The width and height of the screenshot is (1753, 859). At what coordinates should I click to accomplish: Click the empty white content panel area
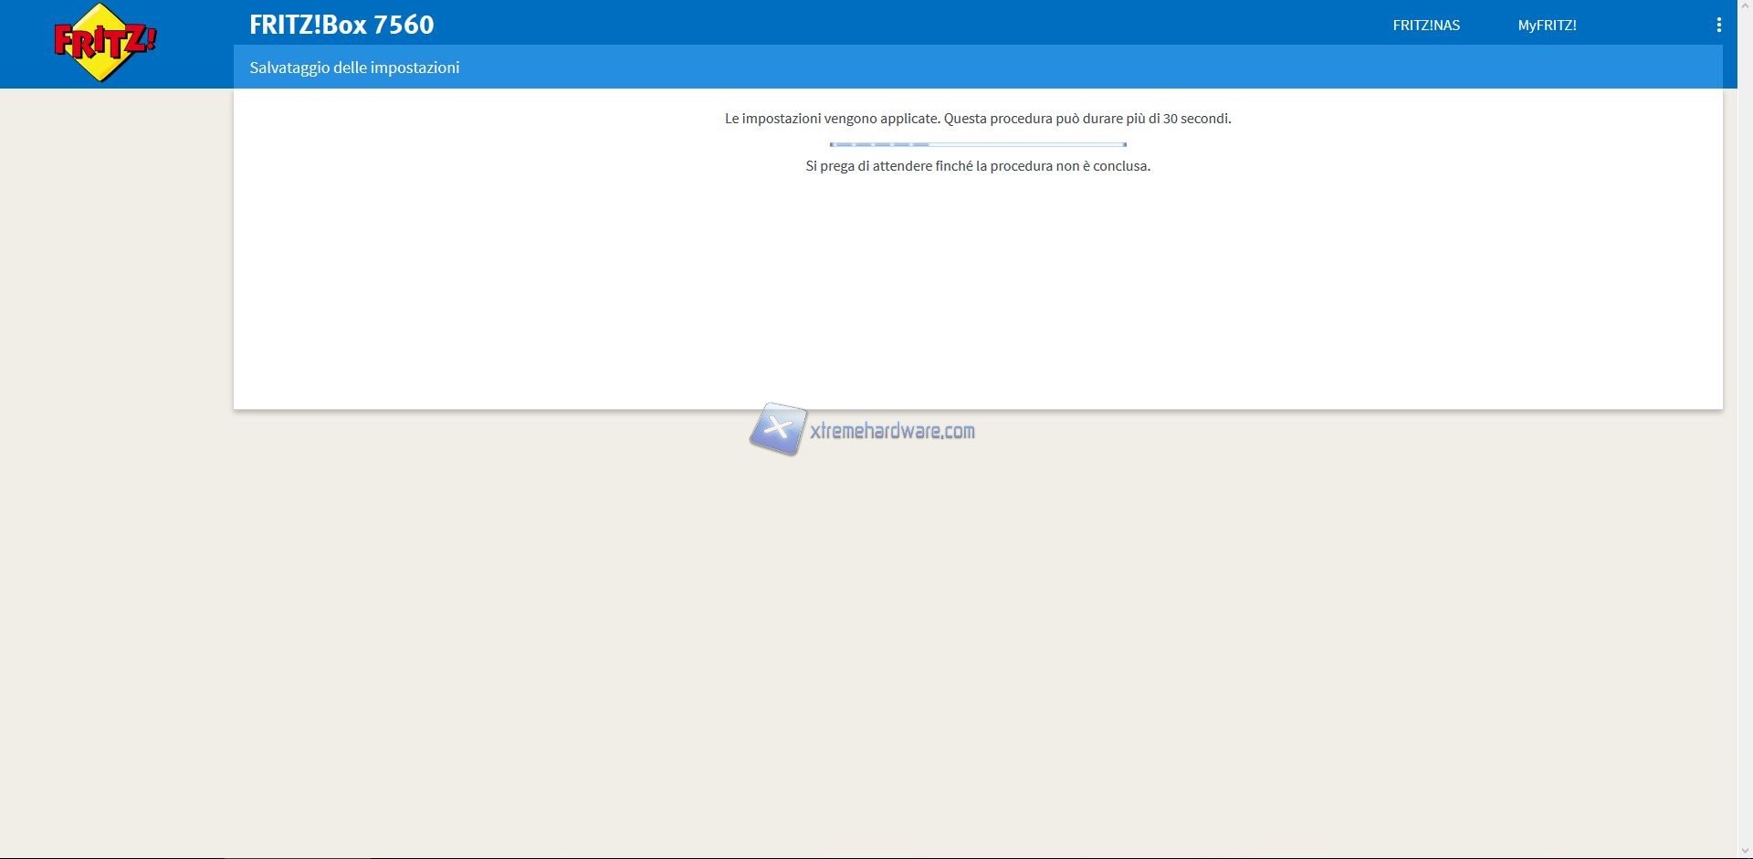977,292
